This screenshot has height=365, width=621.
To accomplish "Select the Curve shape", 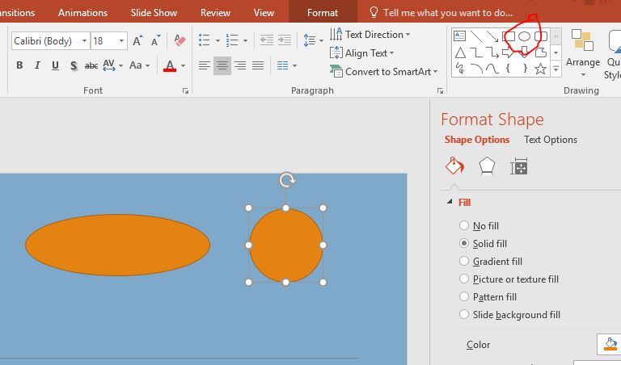I will pos(492,69).
